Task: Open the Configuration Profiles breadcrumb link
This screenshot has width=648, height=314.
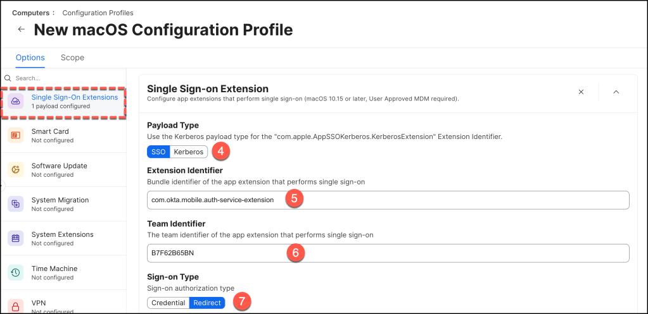Action: pos(98,13)
